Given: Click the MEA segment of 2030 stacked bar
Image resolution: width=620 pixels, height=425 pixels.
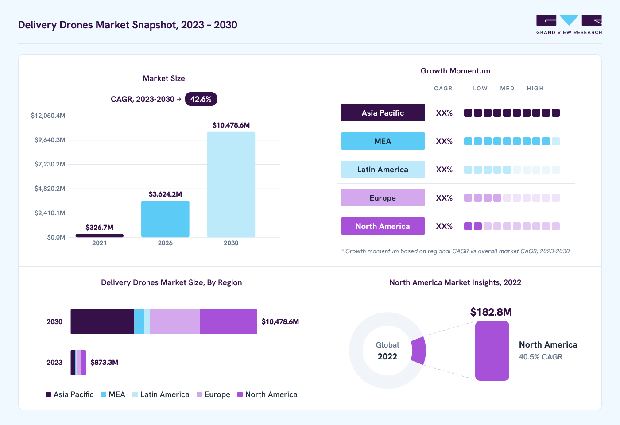Looking at the screenshot, I should click(x=139, y=322).
